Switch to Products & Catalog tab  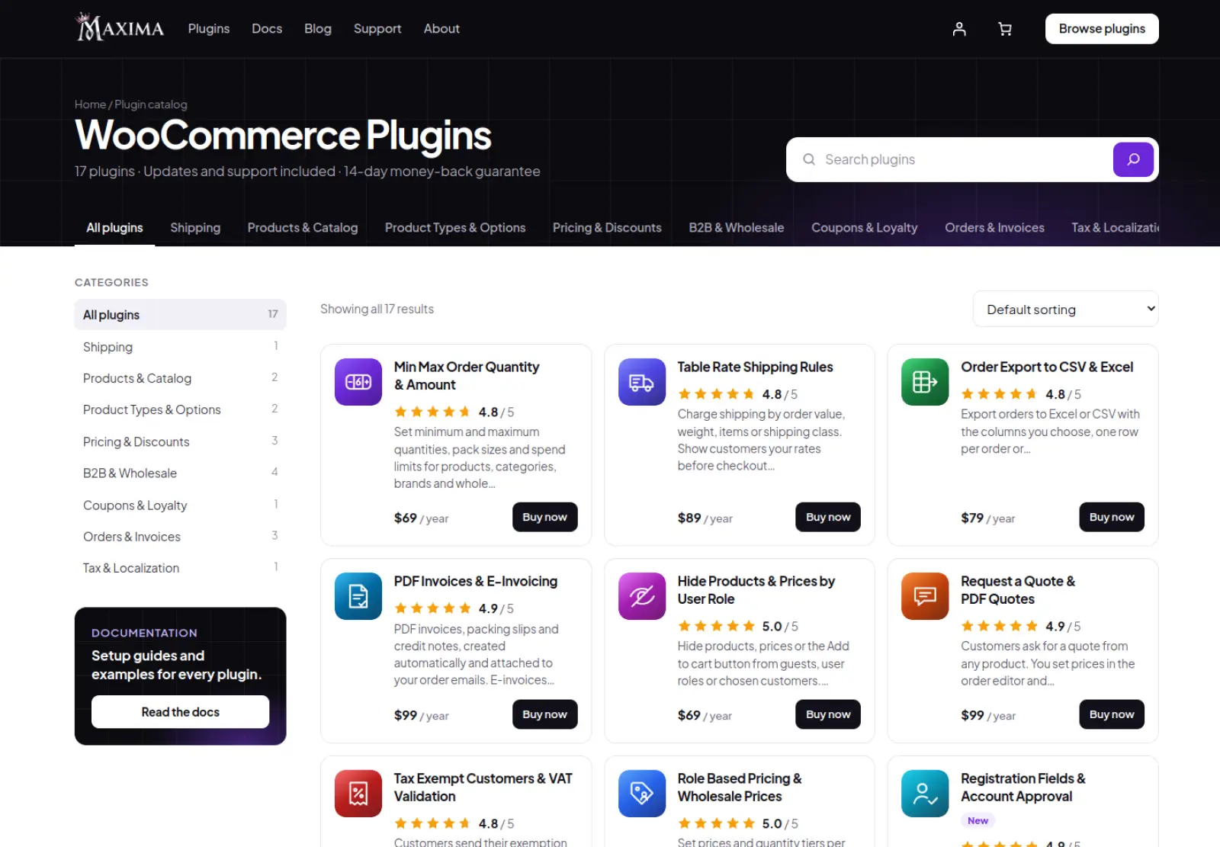tap(303, 228)
